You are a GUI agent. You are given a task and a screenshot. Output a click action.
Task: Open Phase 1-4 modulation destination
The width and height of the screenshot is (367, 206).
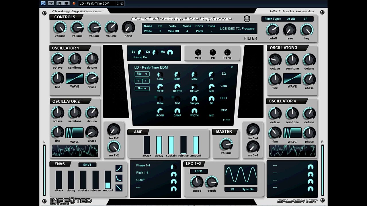(x=143, y=165)
